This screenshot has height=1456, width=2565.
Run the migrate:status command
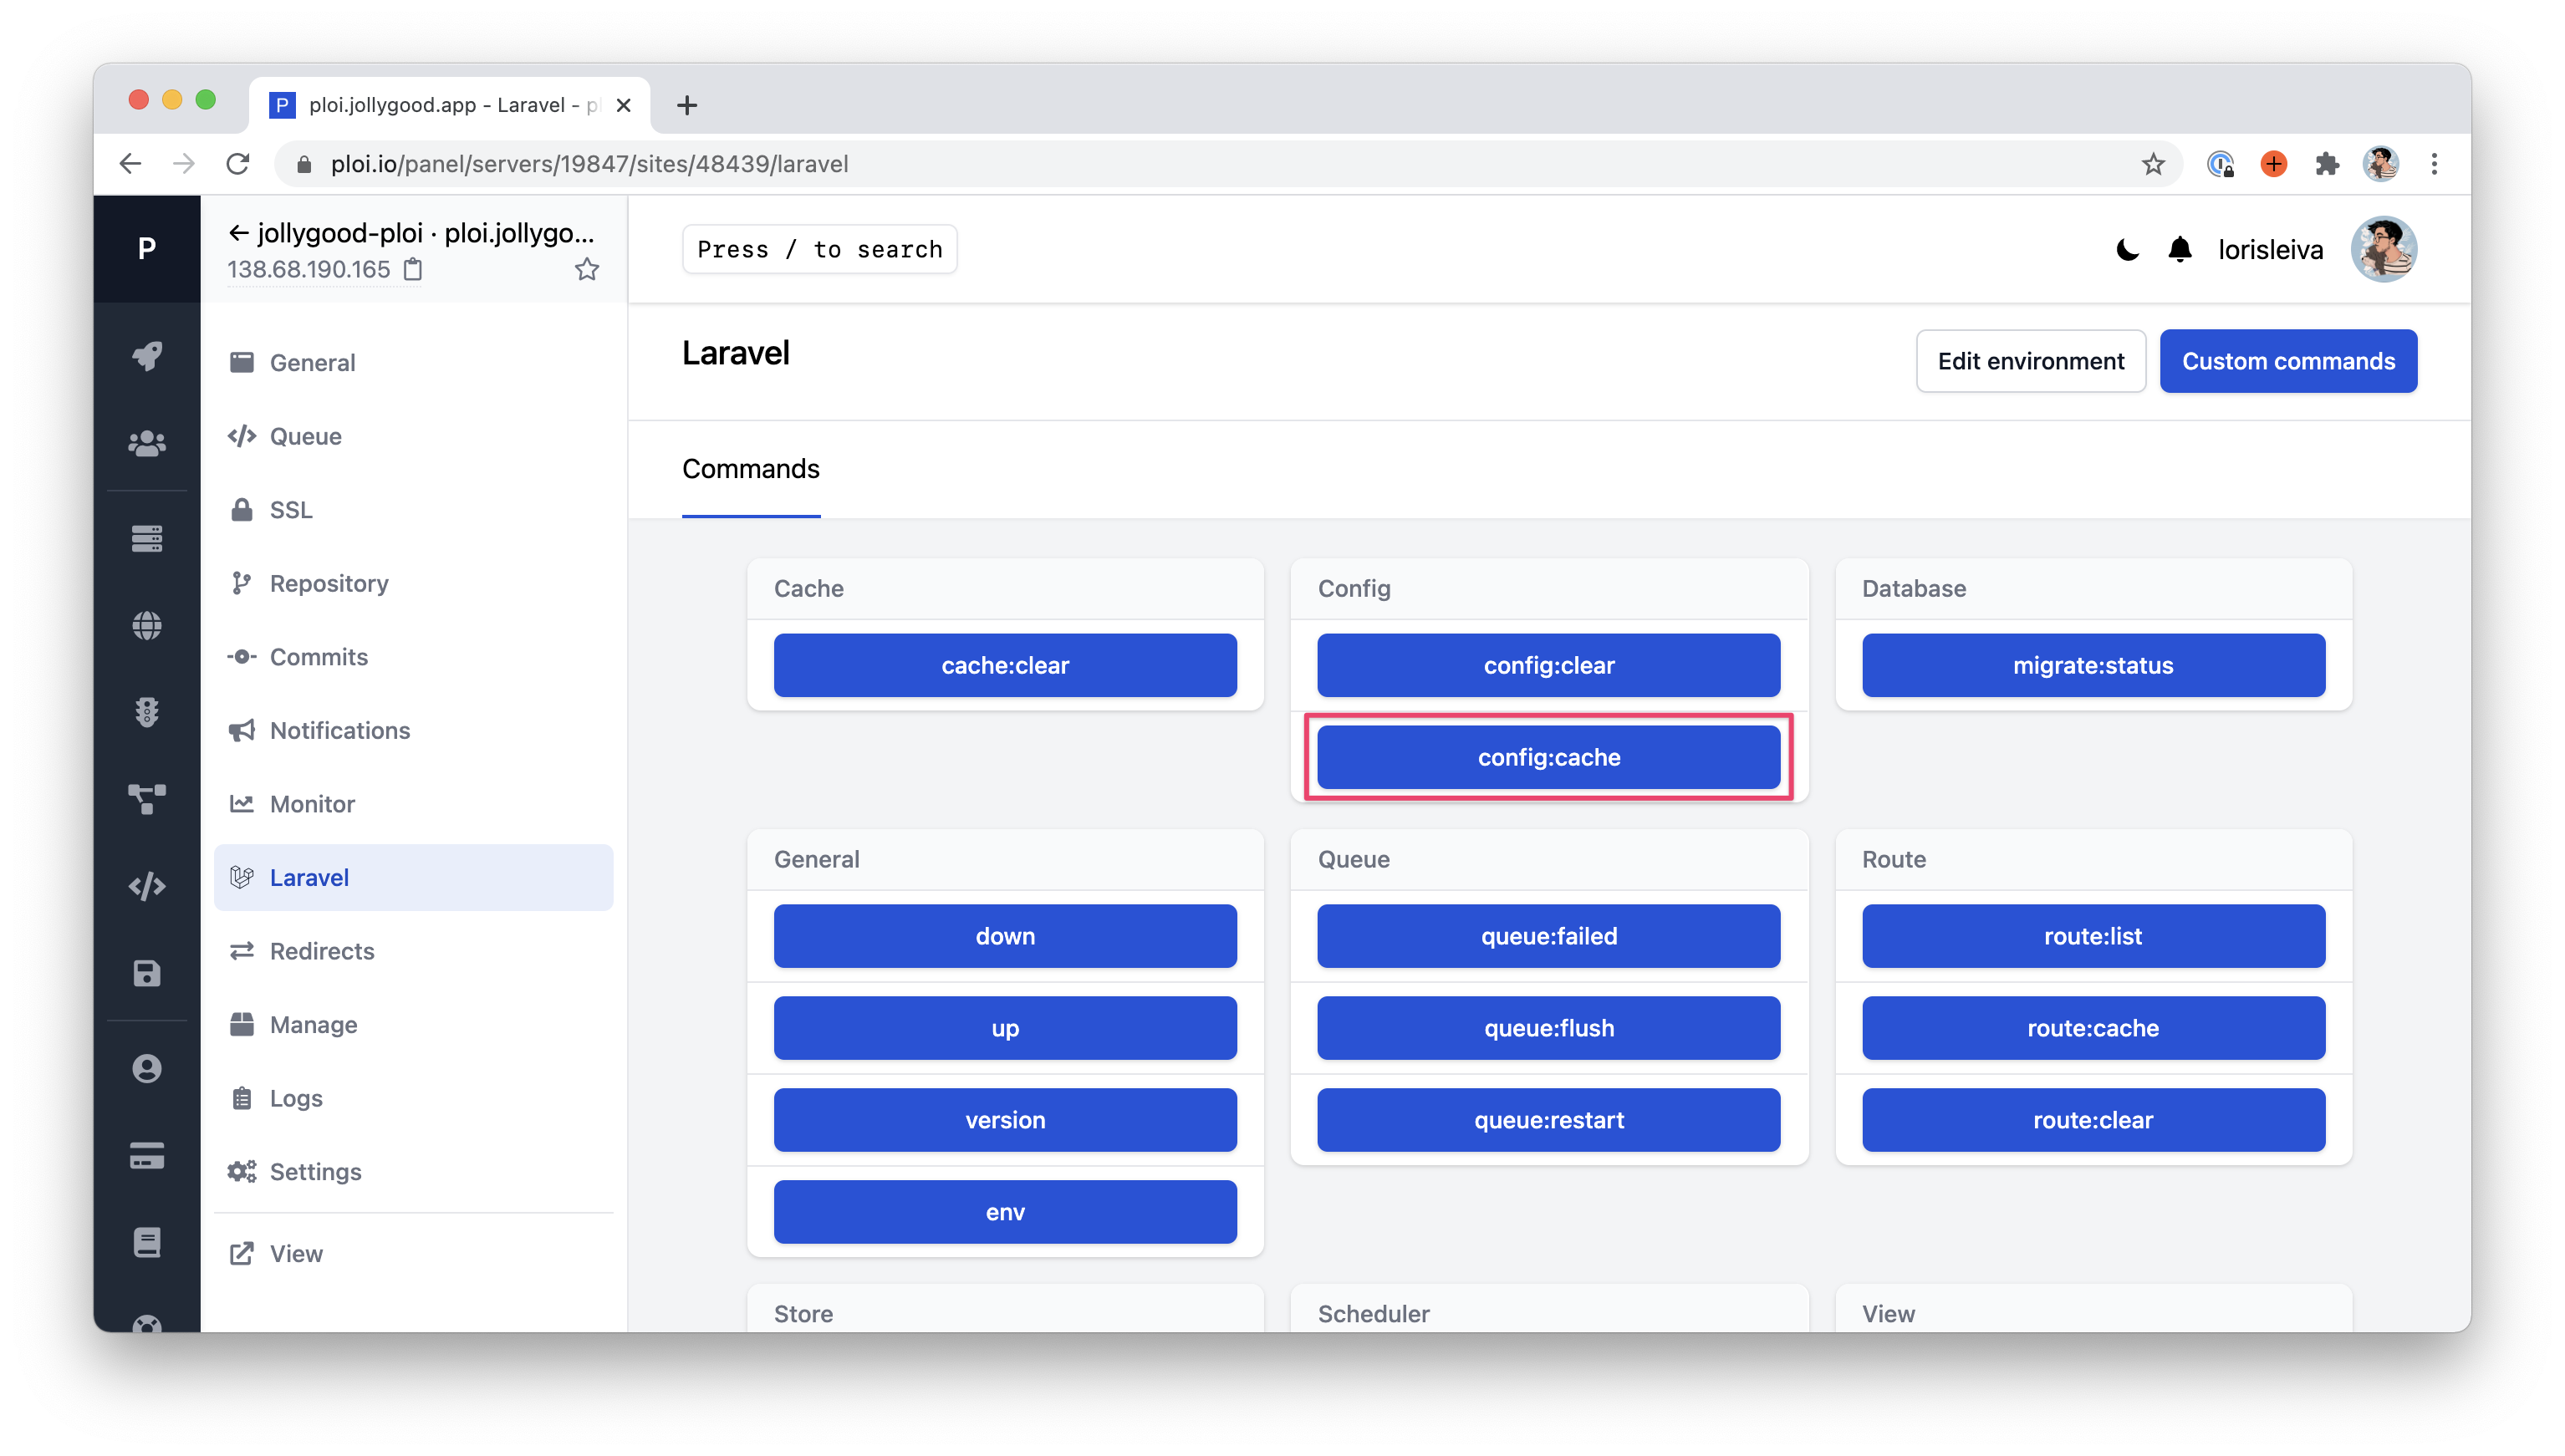tap(2093, 665)
